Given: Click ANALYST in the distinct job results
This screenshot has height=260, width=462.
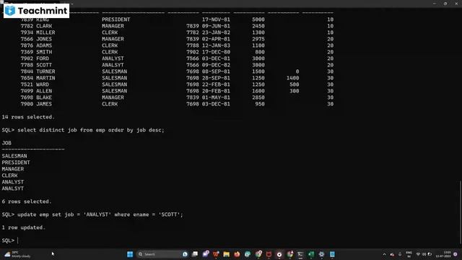Looking at the screenshot, I should pyautogui.click(x=13, y=182).
